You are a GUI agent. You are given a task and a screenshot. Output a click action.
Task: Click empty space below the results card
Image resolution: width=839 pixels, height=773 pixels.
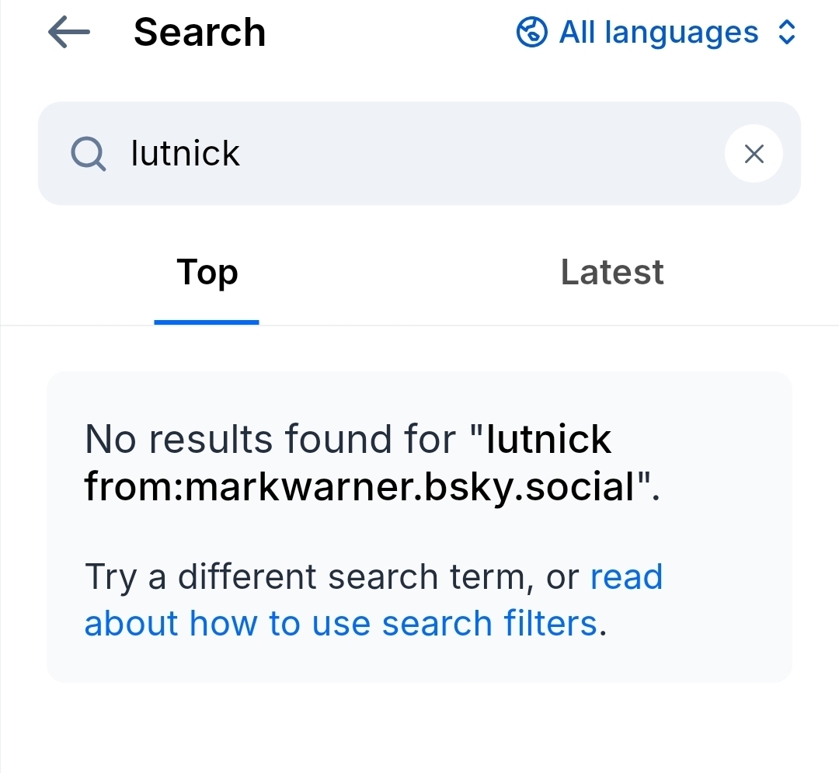419,730
